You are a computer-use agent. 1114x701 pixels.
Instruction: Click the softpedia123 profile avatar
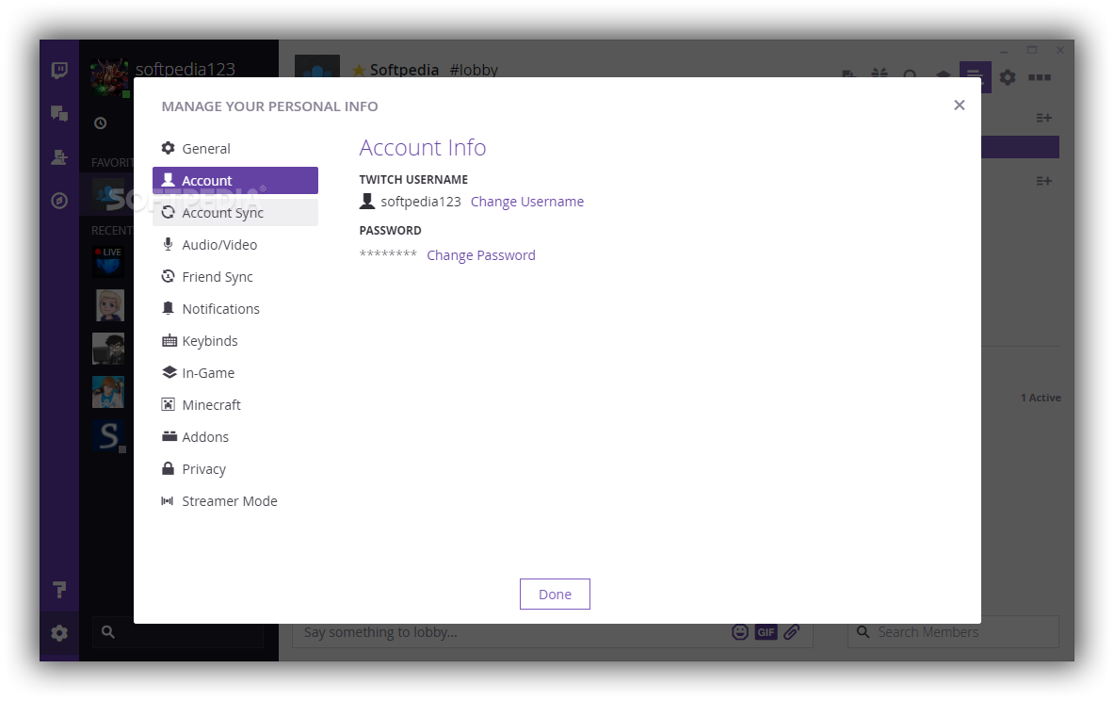[x=109, y=76]
